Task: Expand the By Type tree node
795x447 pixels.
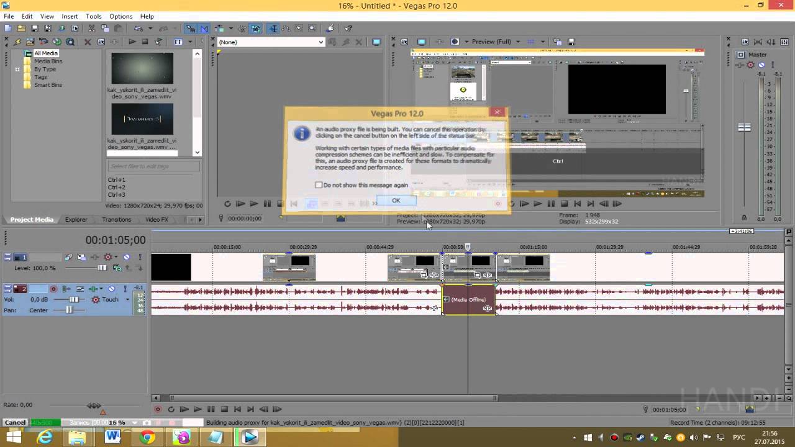Action: point(17,69)
